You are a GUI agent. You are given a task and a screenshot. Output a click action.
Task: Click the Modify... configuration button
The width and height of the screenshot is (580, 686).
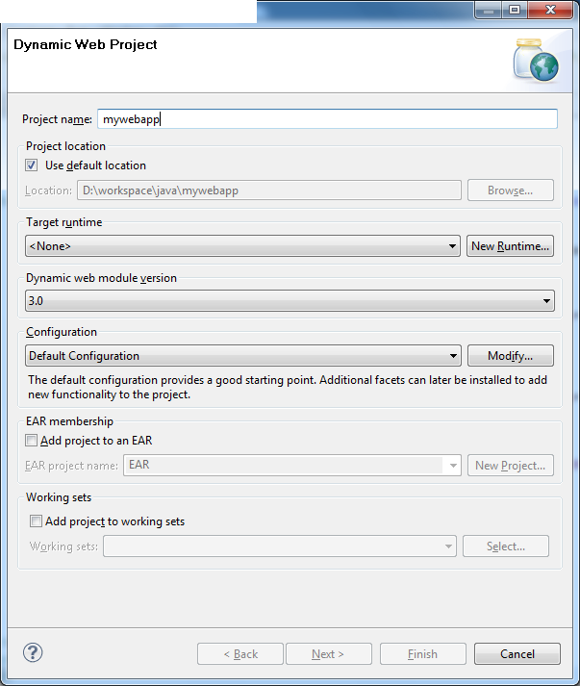[511, 356]
